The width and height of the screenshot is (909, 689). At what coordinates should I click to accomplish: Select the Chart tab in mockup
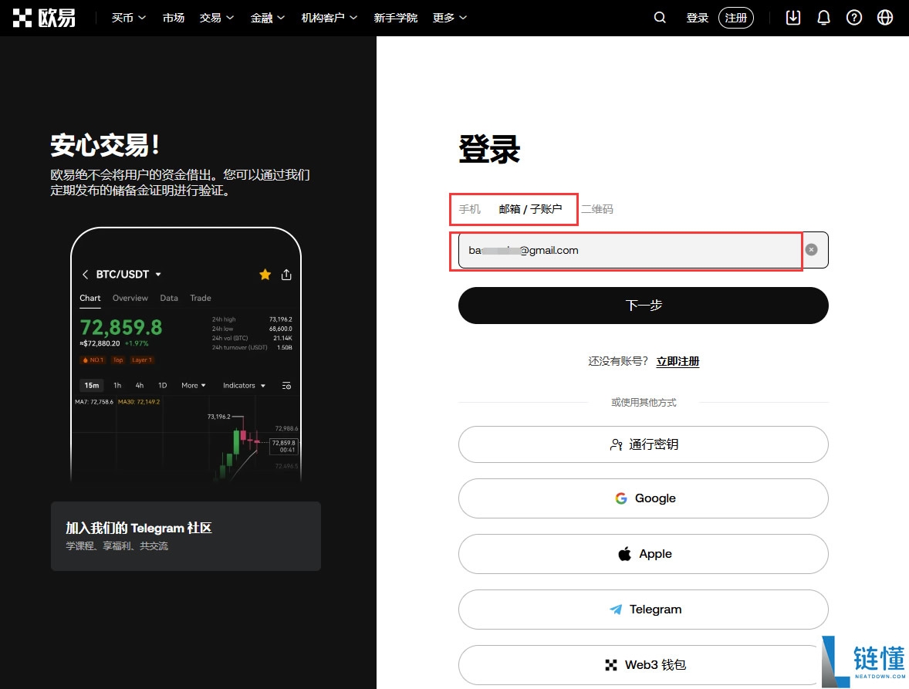[x=90, y=298]
